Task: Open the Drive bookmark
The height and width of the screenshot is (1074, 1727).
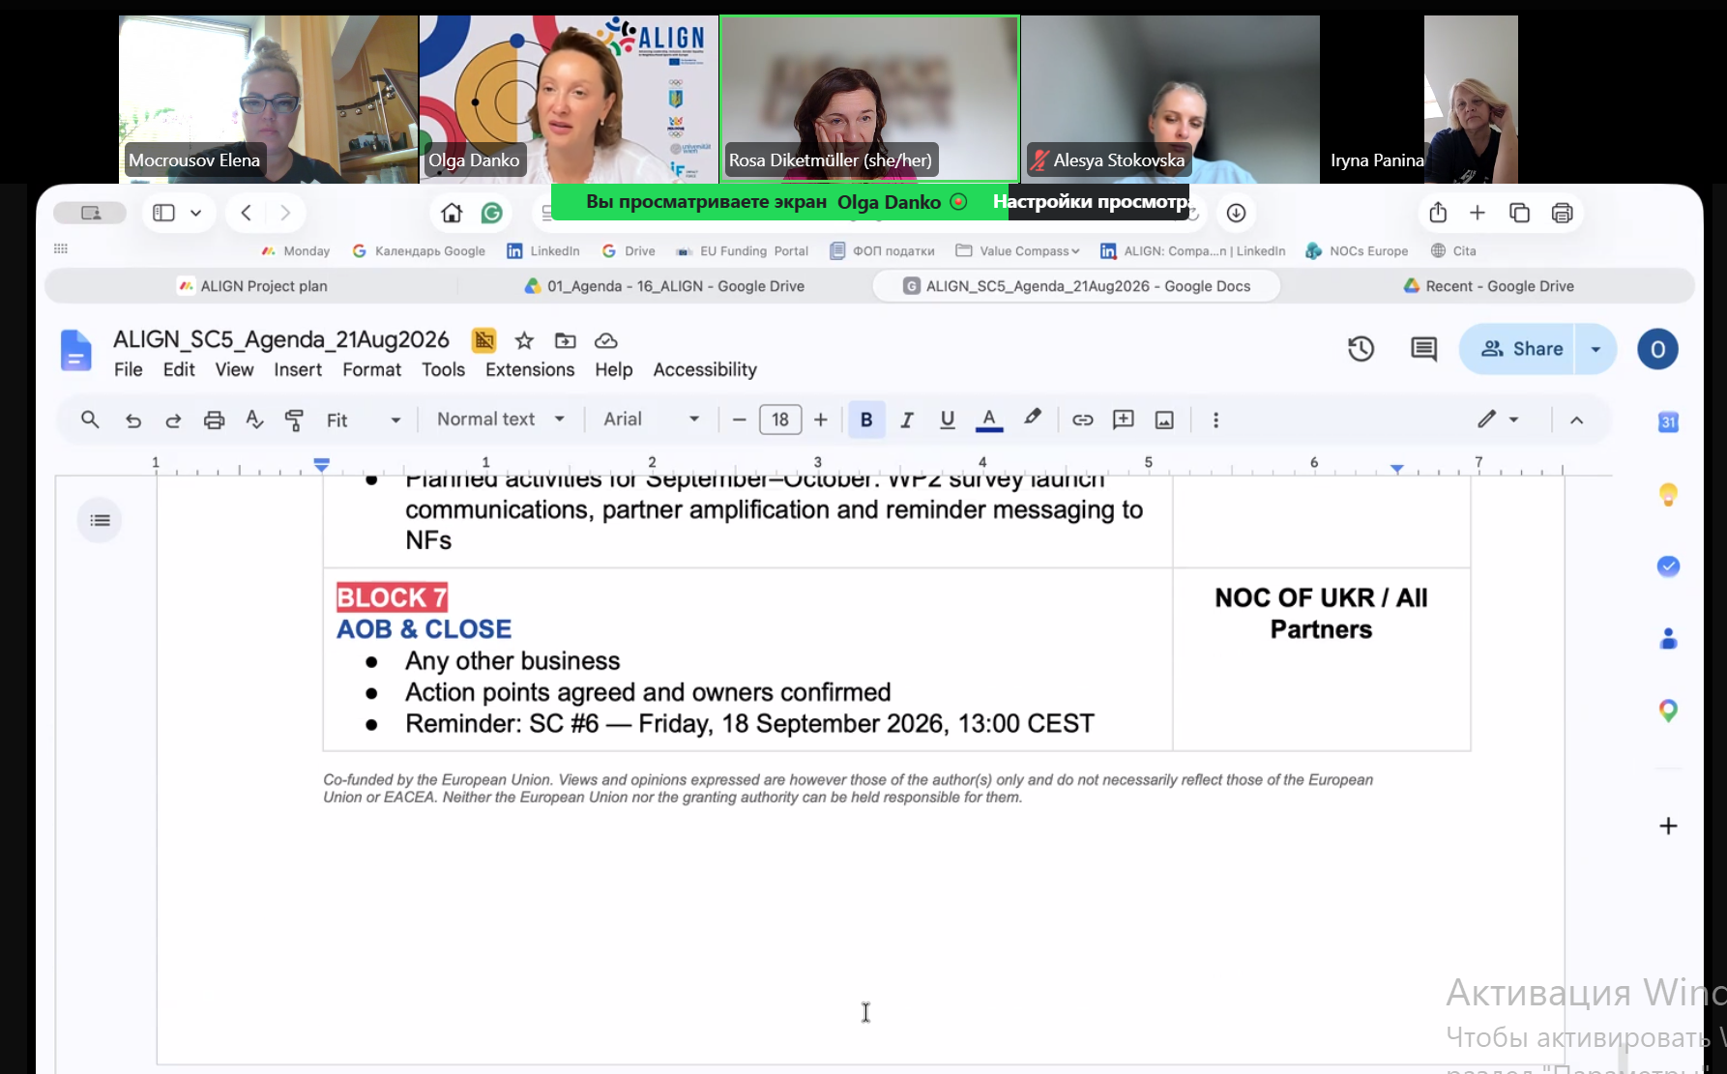Action: pyautogui.click(x=629, y=251)
